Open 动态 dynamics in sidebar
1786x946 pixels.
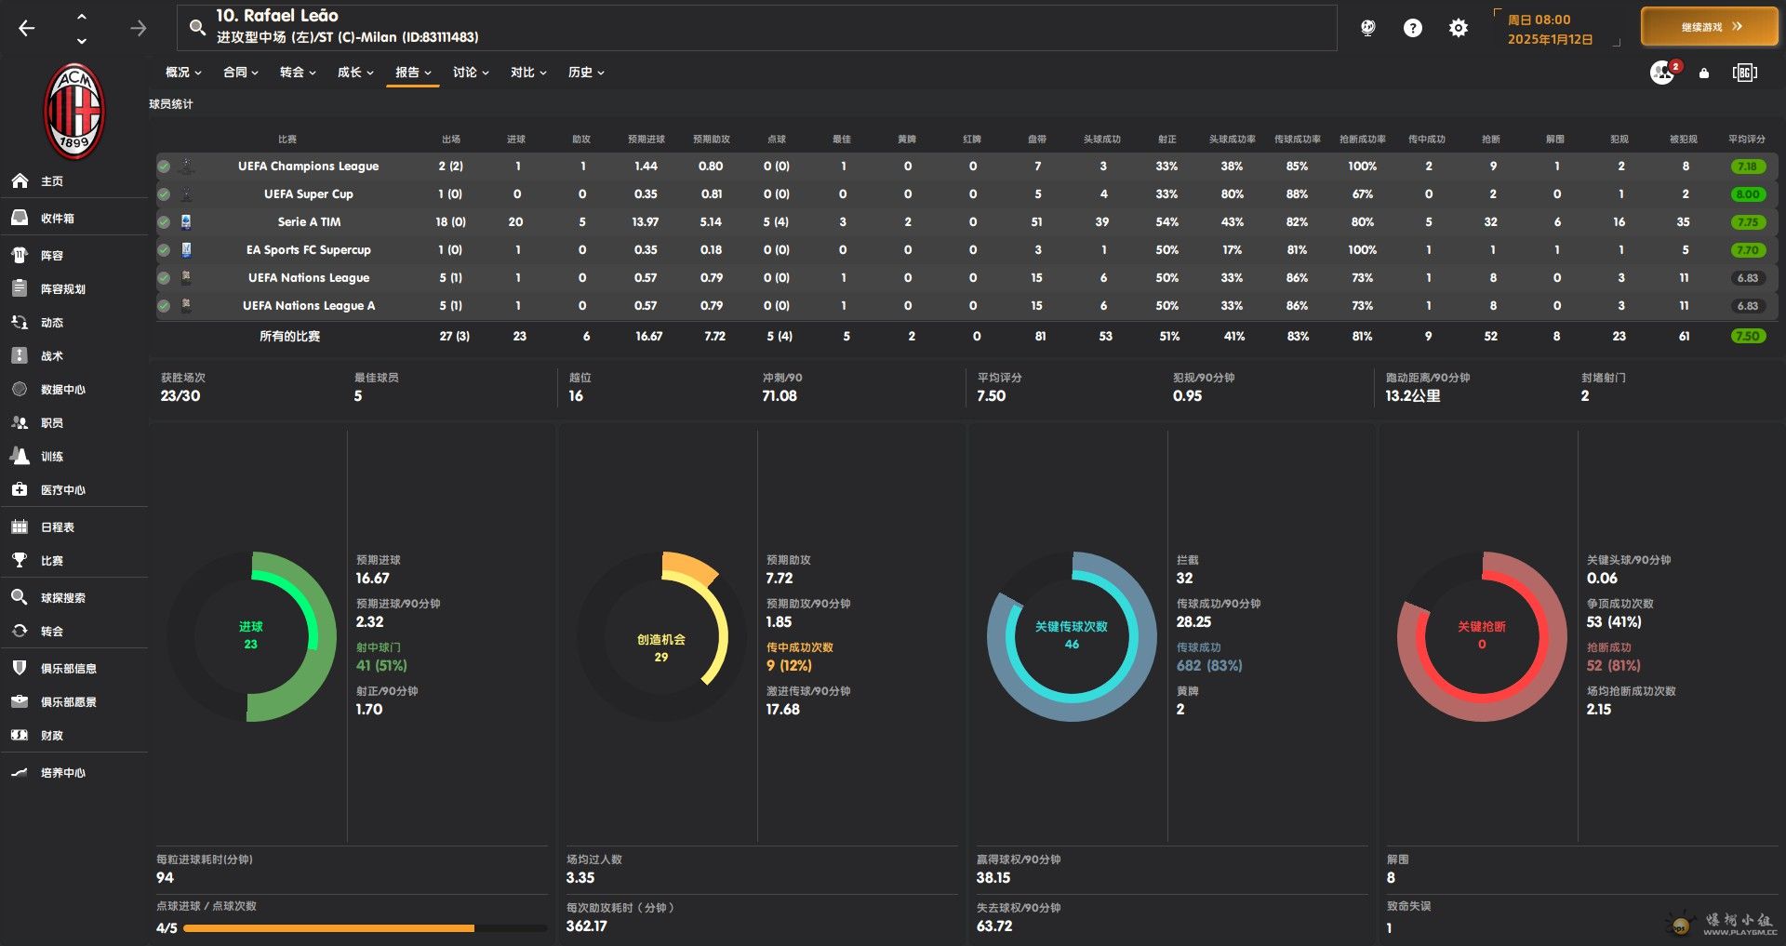pos(74,323)
